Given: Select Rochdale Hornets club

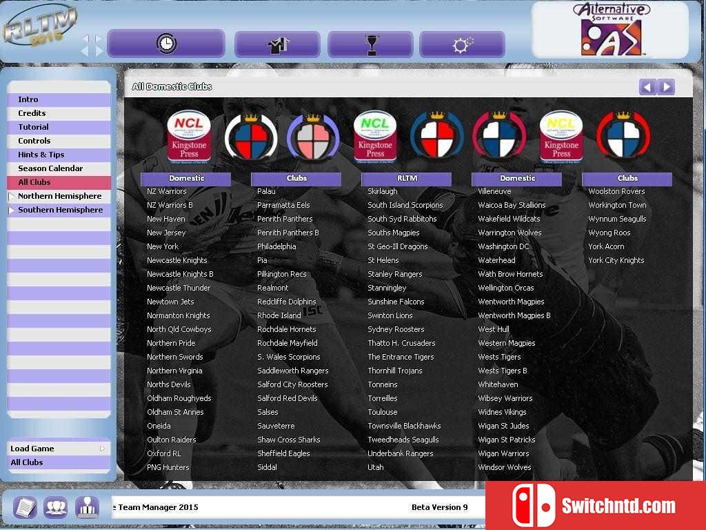Looking at the screenshot, I should 287,329.
